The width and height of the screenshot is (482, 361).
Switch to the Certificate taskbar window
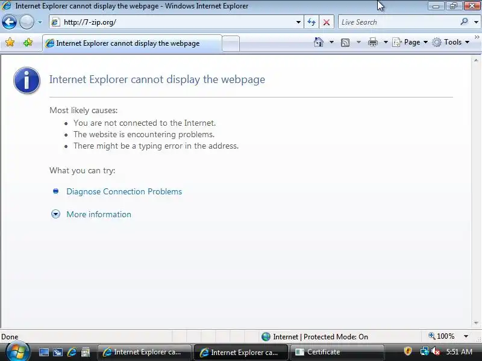point(337,352)
